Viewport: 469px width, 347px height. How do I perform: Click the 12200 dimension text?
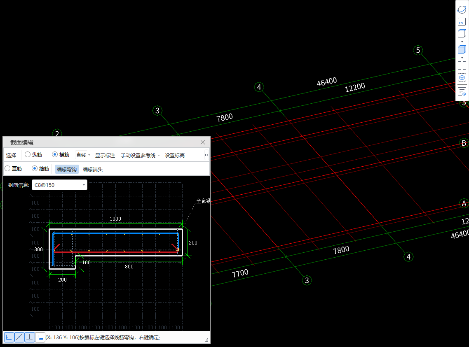[x=355, y=88]
